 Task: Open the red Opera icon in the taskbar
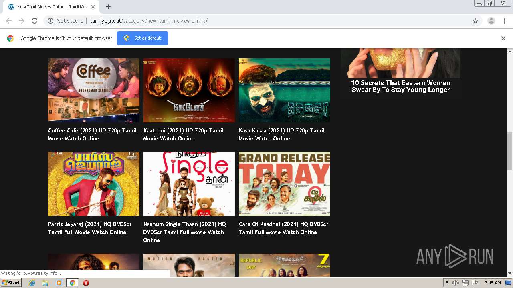coord(86,283)
